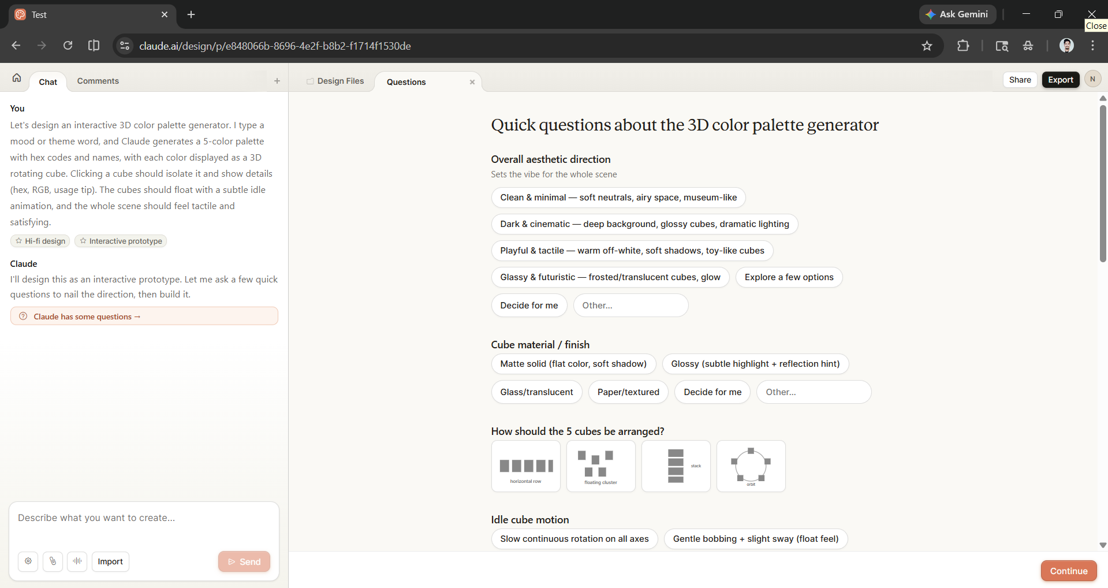Viewport: 1108px width, 588px height.
Task: Click the Export button
Action: pyautogui.click(x=1061, y=80)
